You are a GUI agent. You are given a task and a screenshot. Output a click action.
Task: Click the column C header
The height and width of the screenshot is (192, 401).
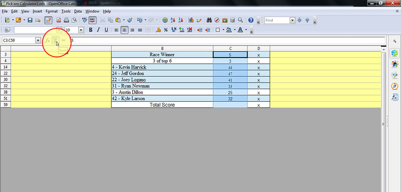(230, 48)
